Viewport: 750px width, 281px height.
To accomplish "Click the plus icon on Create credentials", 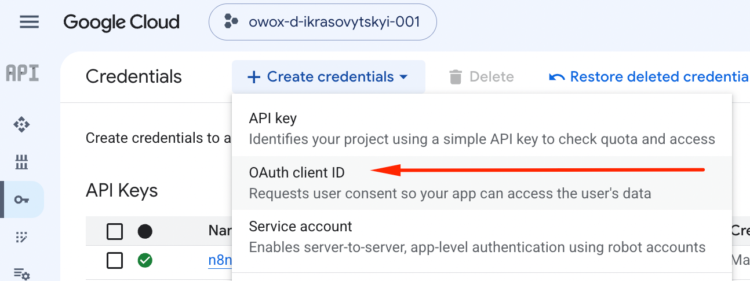I will [254, 77].
